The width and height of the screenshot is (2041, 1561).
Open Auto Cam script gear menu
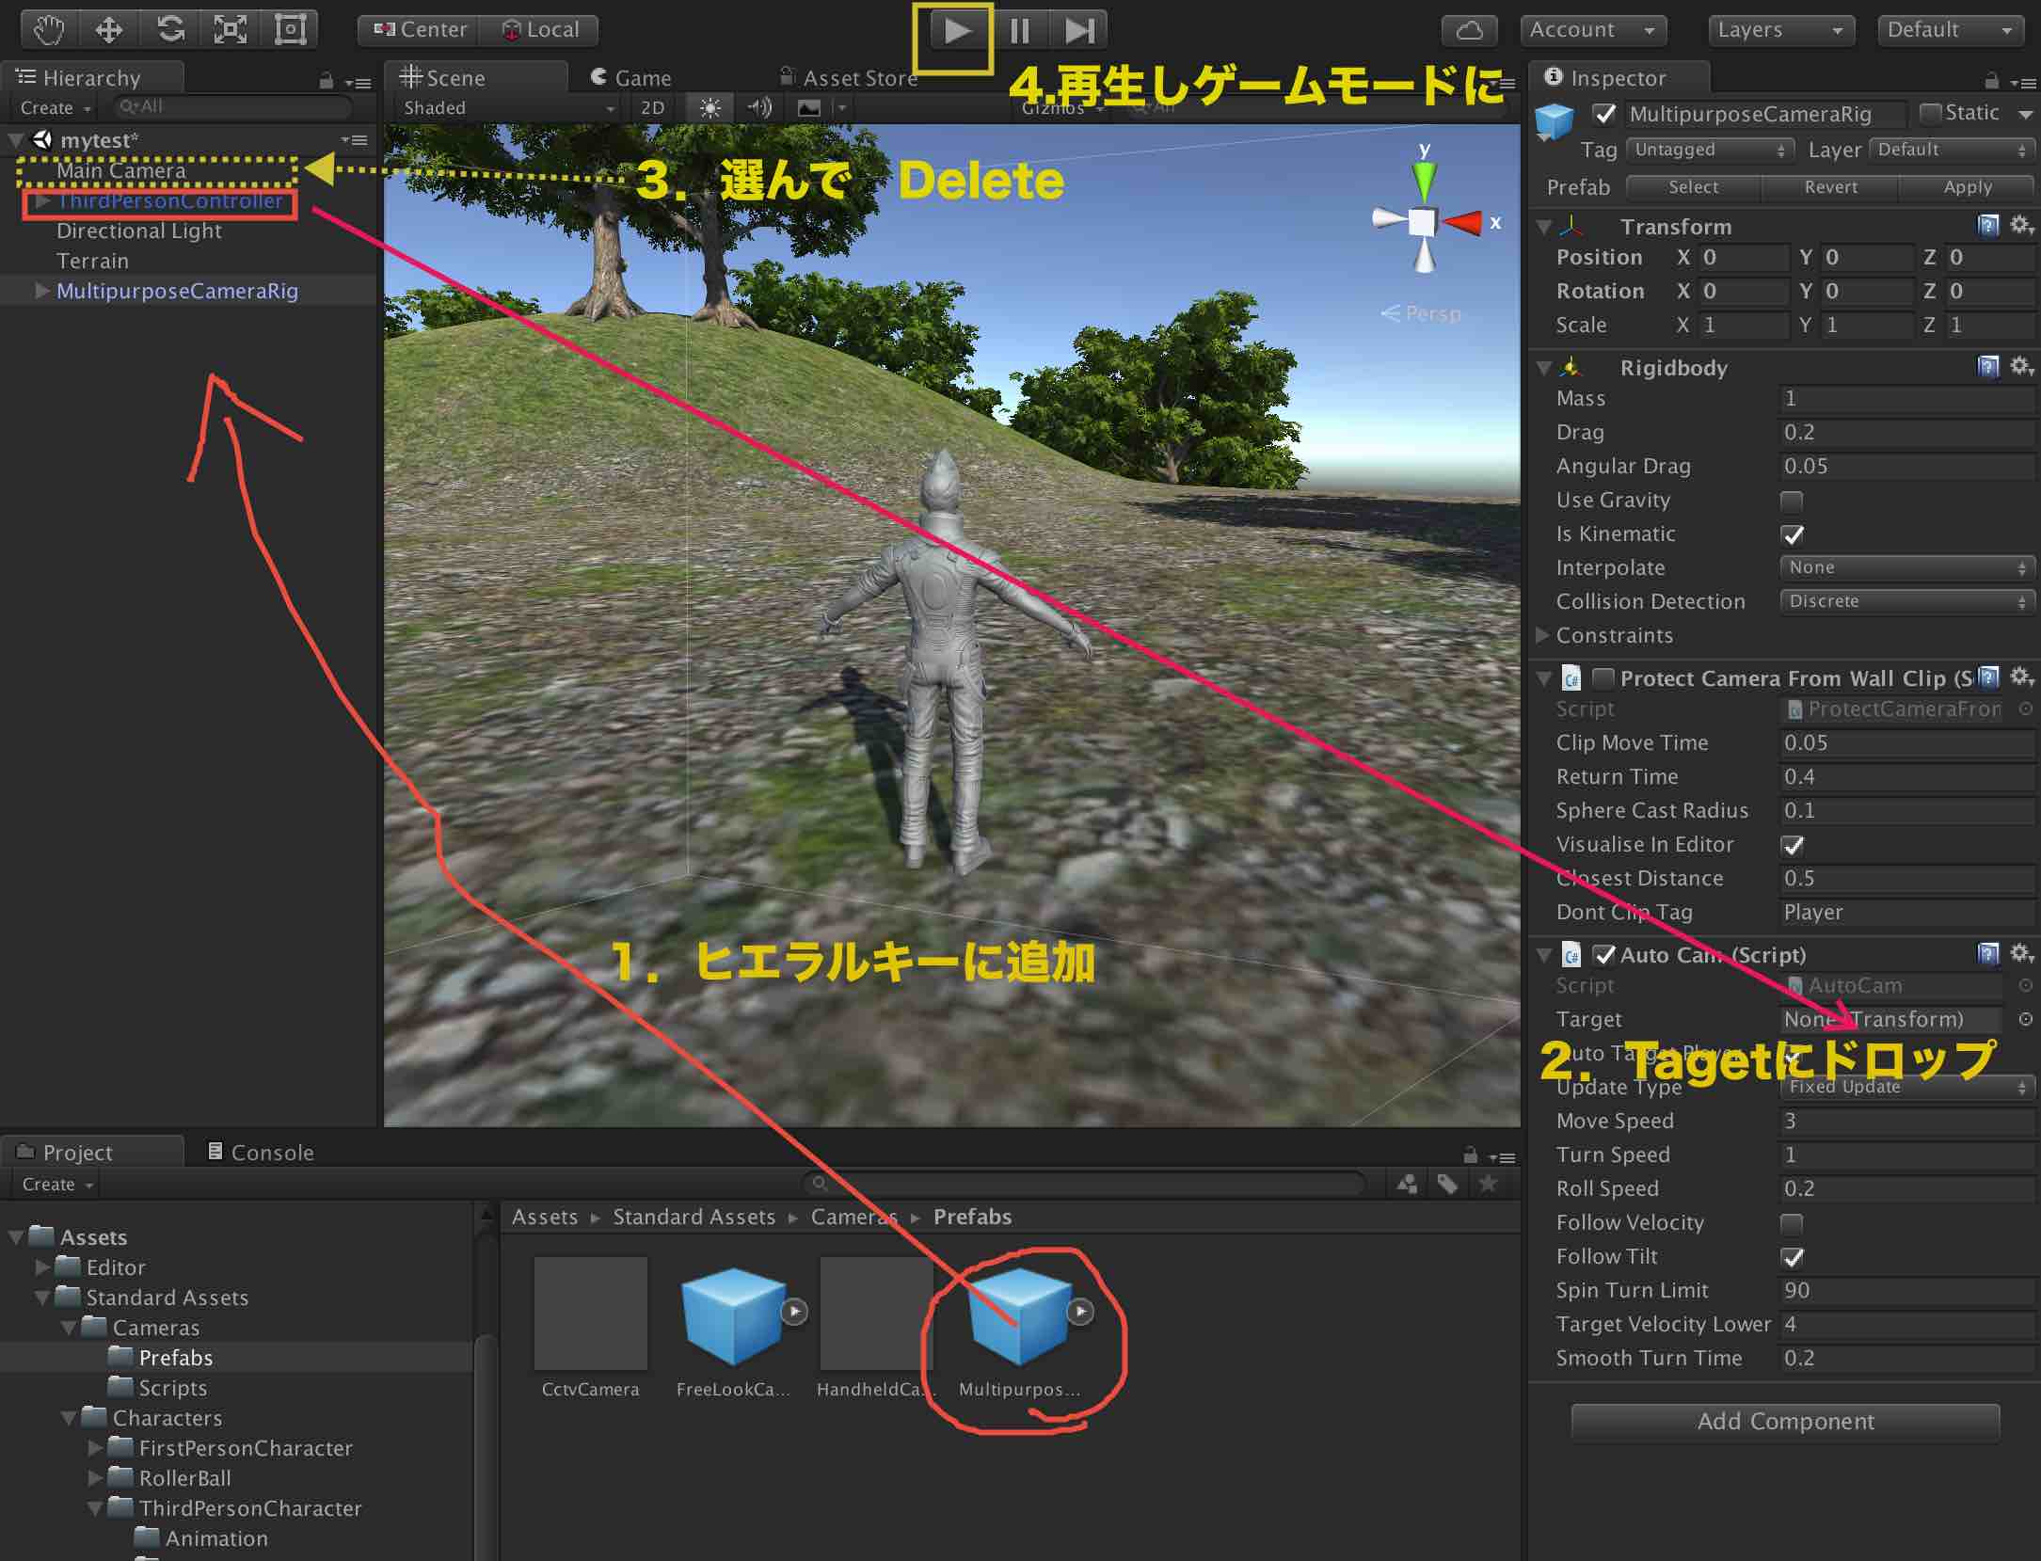click(2022, 954)
